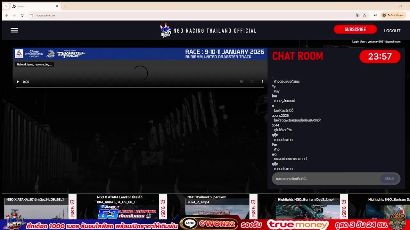This screenshot has height=230, width=410.
Task: Click Login User email text
Action: point(376,42)
